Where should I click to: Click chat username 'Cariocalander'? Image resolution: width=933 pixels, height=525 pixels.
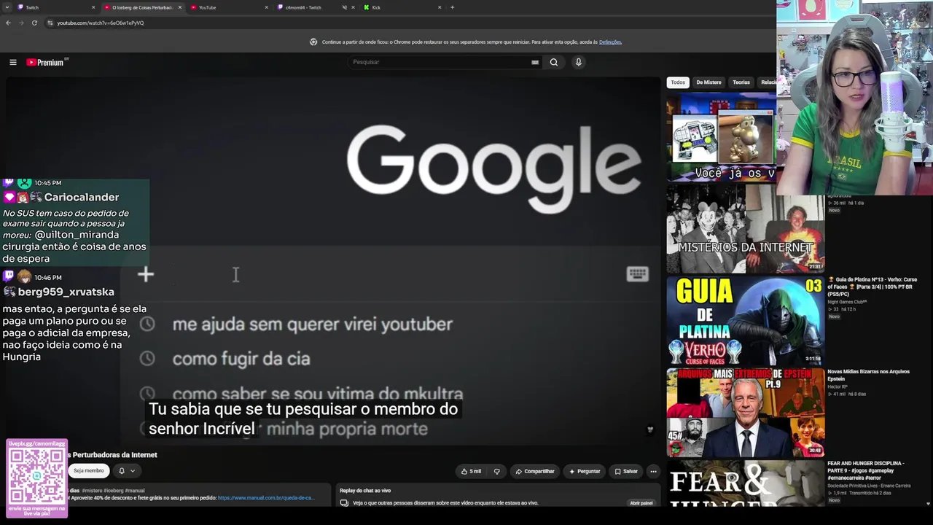(82, 197)
